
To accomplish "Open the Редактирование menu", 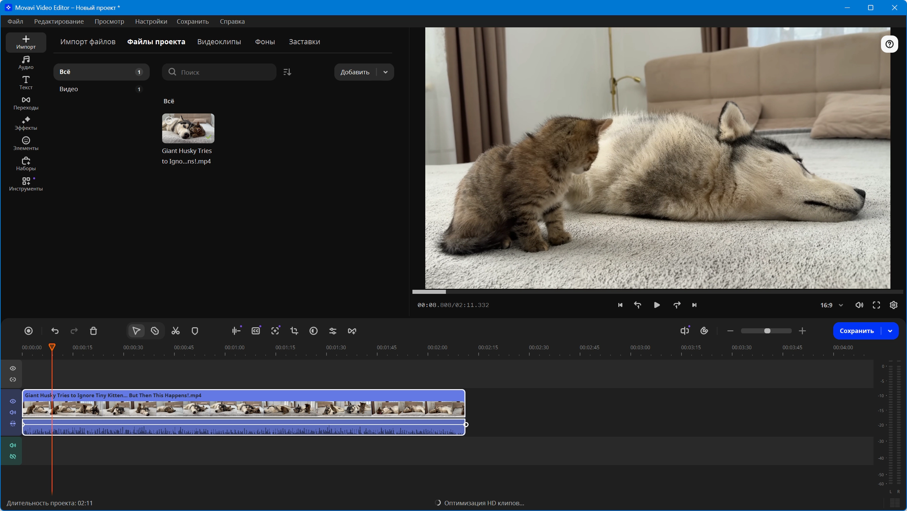I will [59, 22].
